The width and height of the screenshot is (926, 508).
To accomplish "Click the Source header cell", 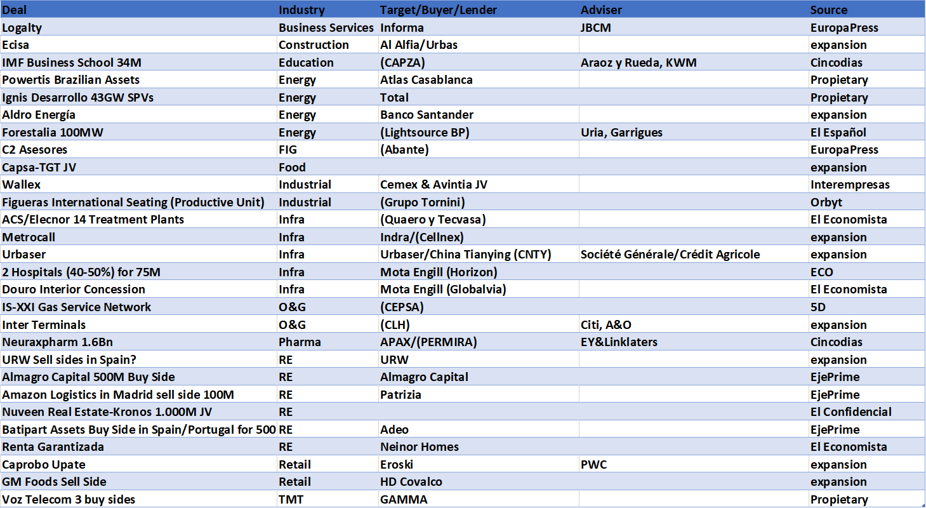I will click(x=866, y=10).
